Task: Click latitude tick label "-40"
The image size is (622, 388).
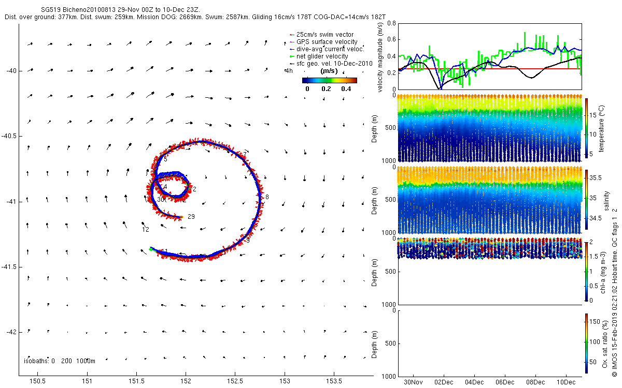Action: click(x=11, y=70)
